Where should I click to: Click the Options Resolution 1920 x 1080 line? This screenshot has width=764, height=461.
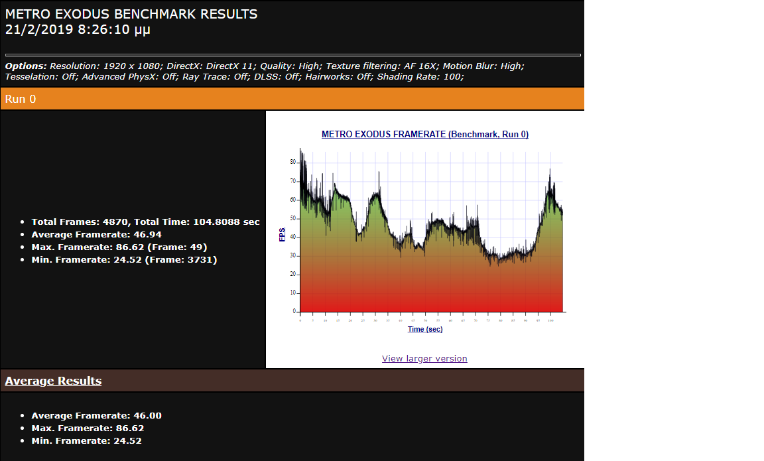(265, 66)
